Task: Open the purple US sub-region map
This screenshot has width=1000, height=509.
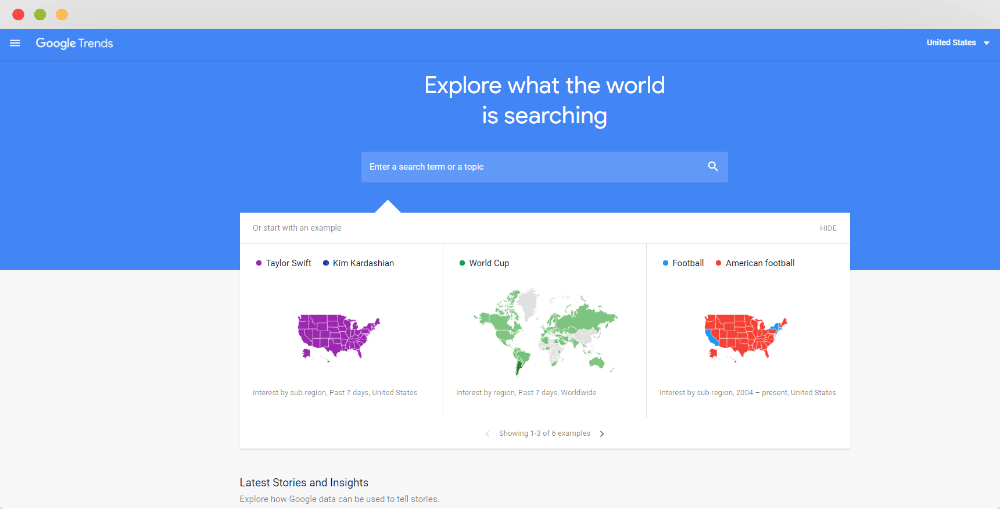Action: click(x=338, y=338)
